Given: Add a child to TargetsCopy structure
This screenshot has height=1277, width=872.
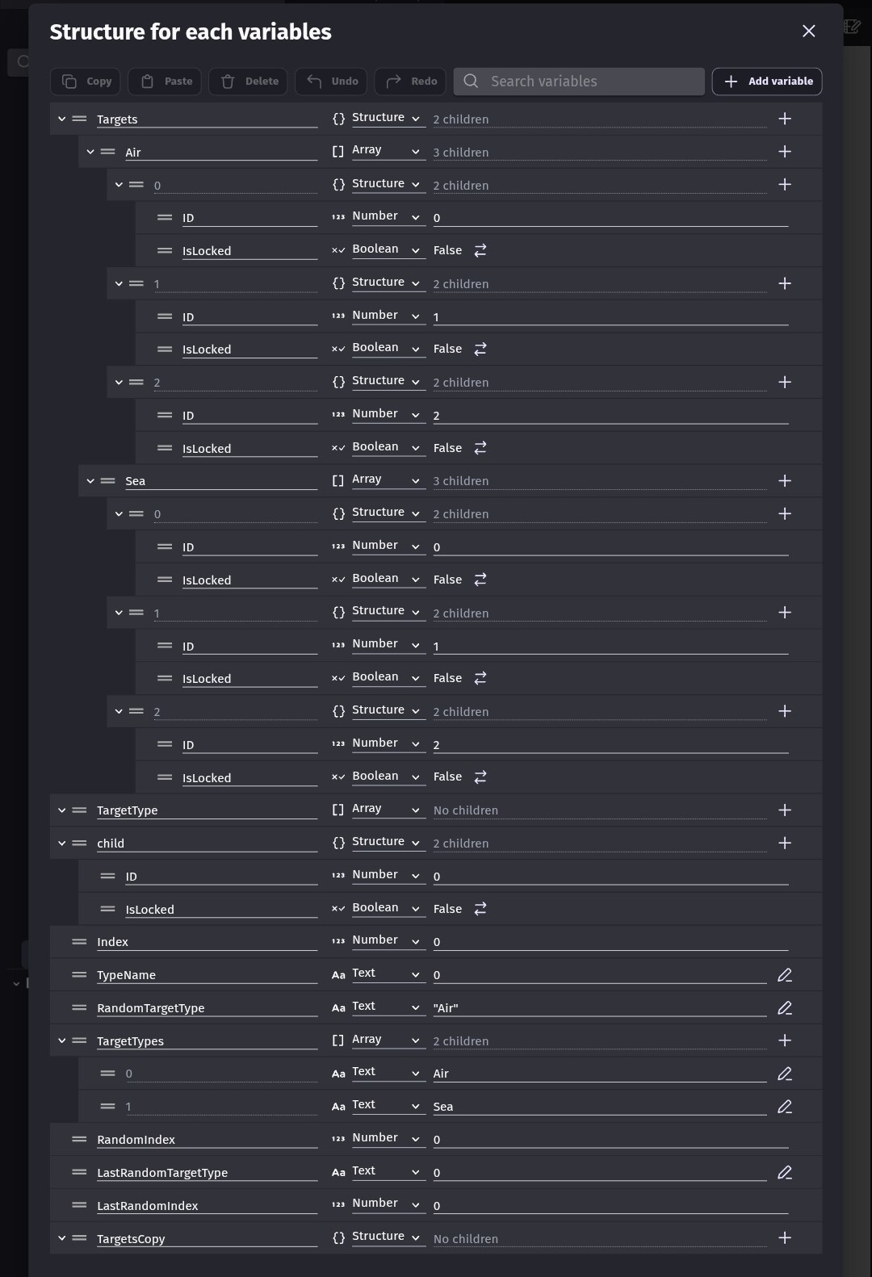Looking at the screenshot, I should [785, 1238].
